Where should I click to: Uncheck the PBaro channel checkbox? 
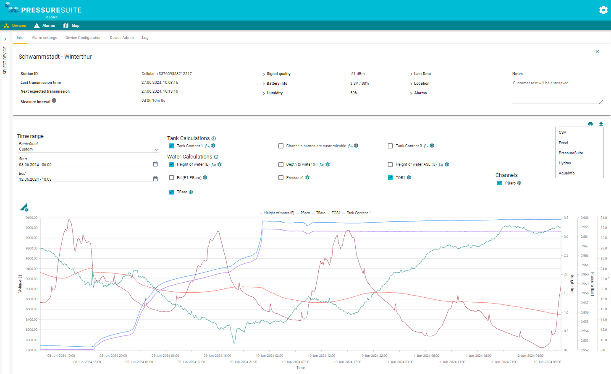tap(500, 183)
